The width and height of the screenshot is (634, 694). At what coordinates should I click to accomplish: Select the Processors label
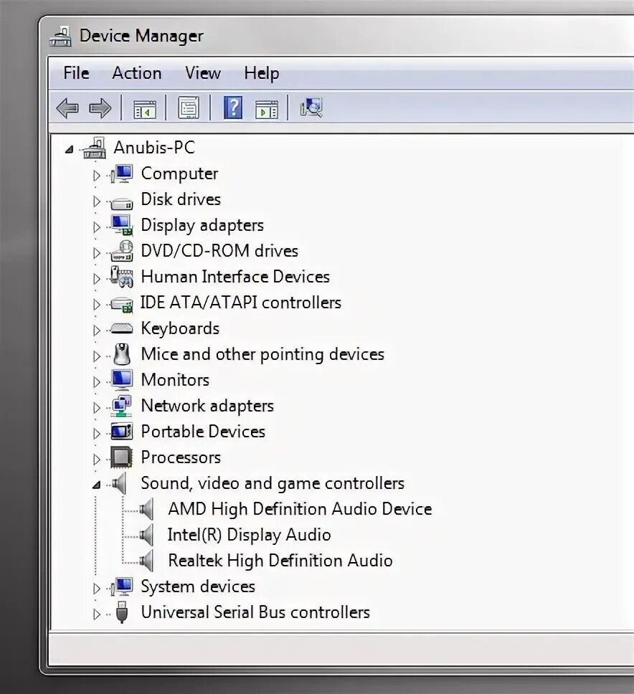coord(181,457)
